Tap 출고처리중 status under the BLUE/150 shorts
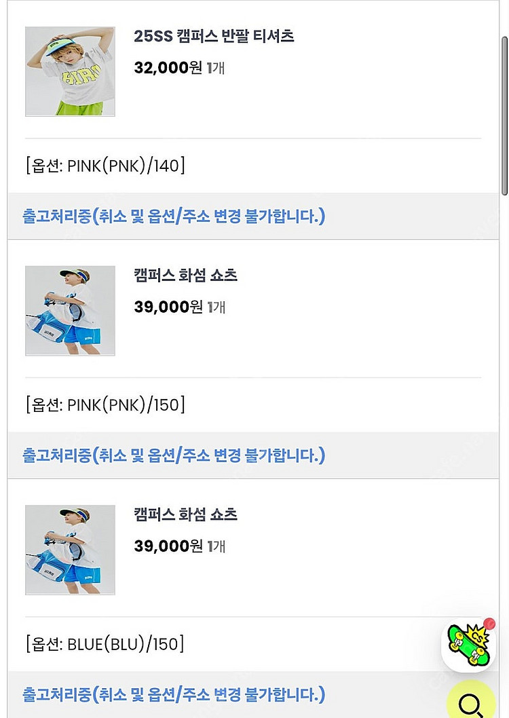 (174, 694)
